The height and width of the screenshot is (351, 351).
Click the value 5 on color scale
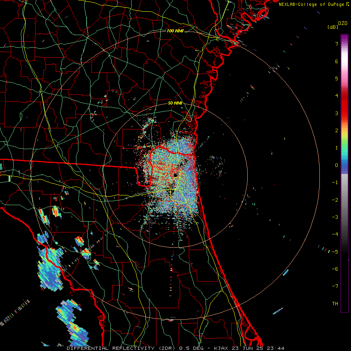click(x=337, y=78)
